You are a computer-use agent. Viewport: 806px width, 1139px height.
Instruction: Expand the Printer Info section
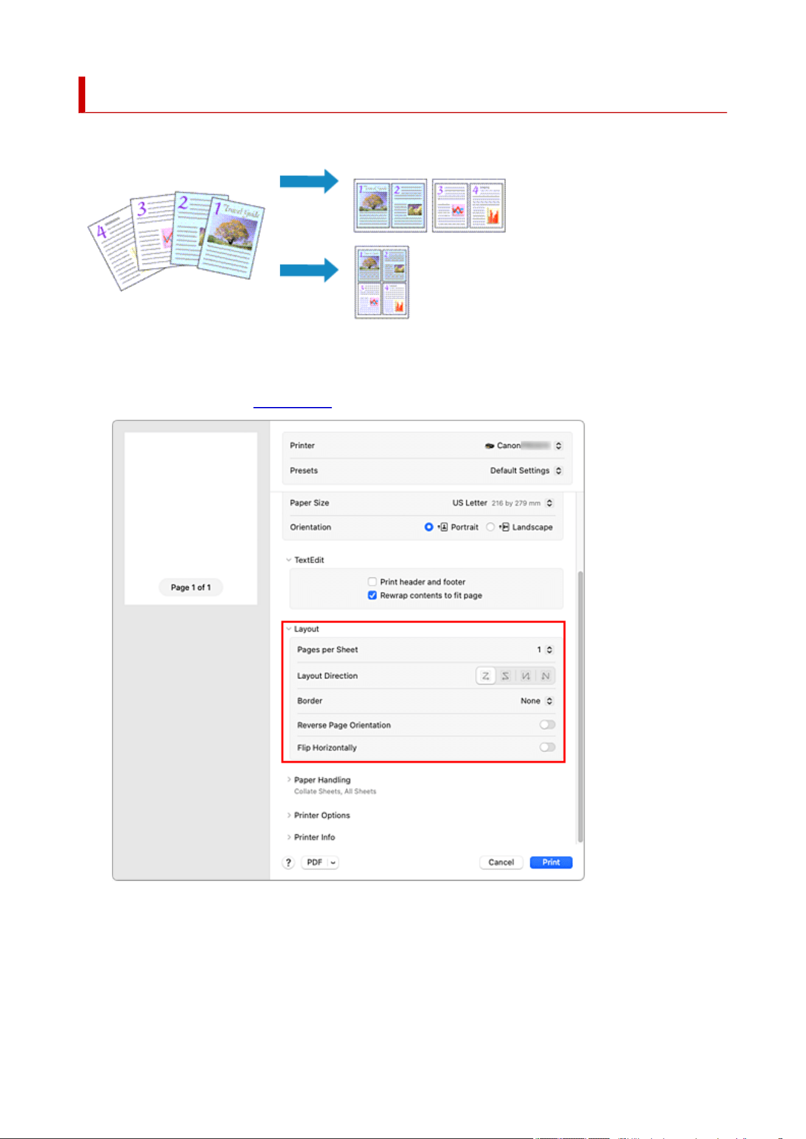tap(289, 837)
